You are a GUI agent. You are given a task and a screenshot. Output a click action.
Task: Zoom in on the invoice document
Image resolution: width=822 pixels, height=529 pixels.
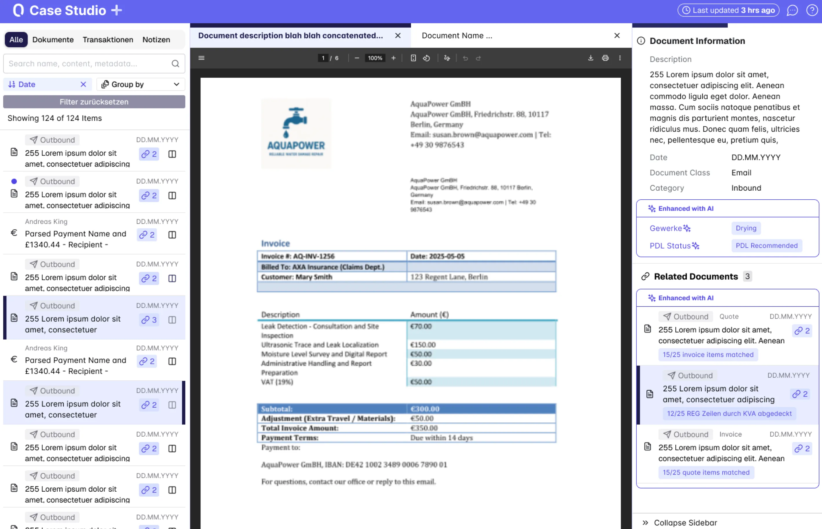[x=394, y=58]
